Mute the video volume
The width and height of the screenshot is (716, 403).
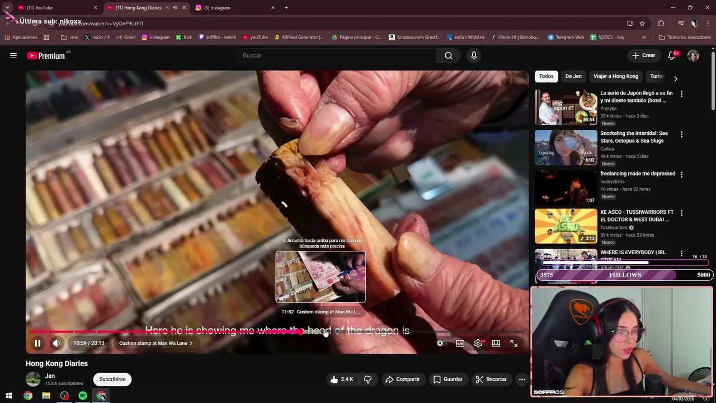(56, 343)
